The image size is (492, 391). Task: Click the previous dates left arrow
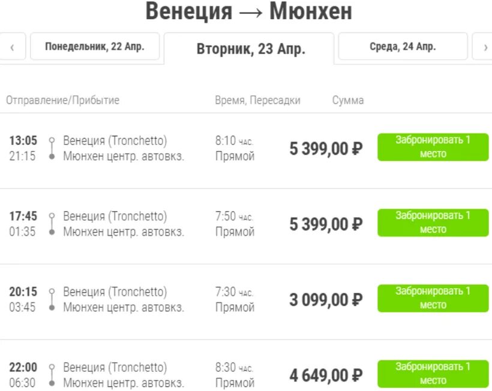point(12,47)
